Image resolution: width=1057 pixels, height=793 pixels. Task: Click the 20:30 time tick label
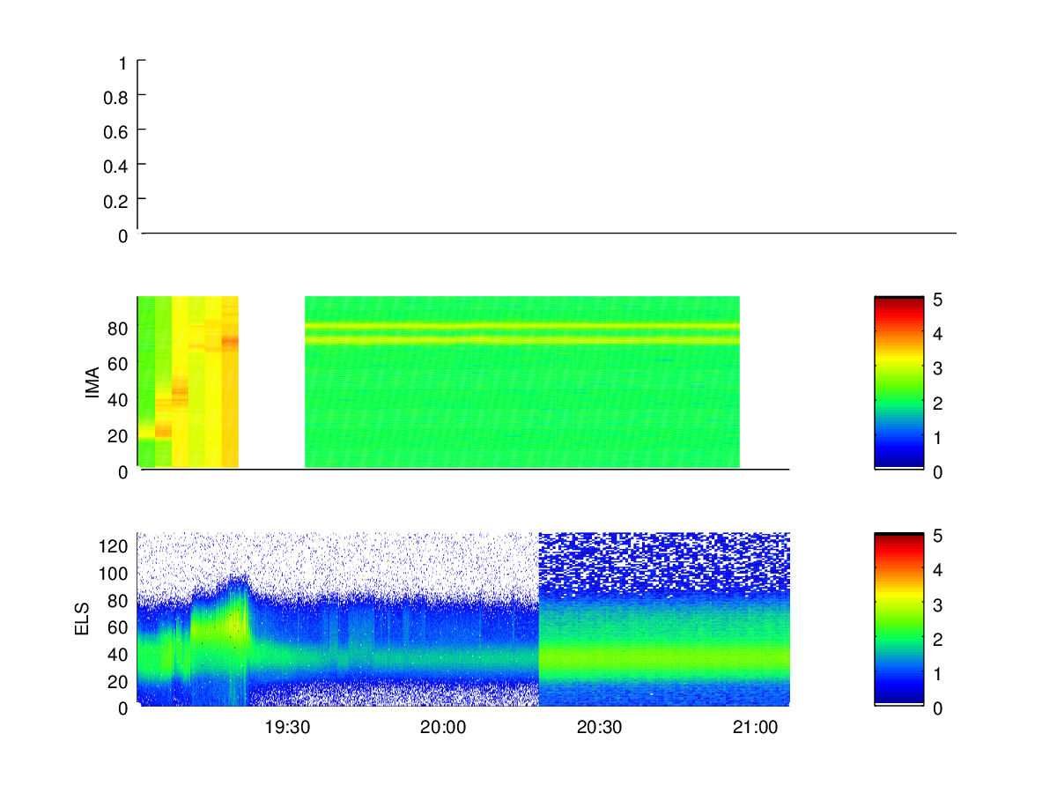point(599,728)
